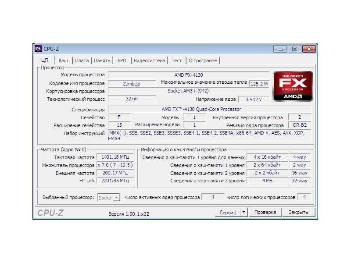Click the multiplier value x 7.0 (7 - 19.5)
Screen dimensions: 351x263
[x=115, y=165]
